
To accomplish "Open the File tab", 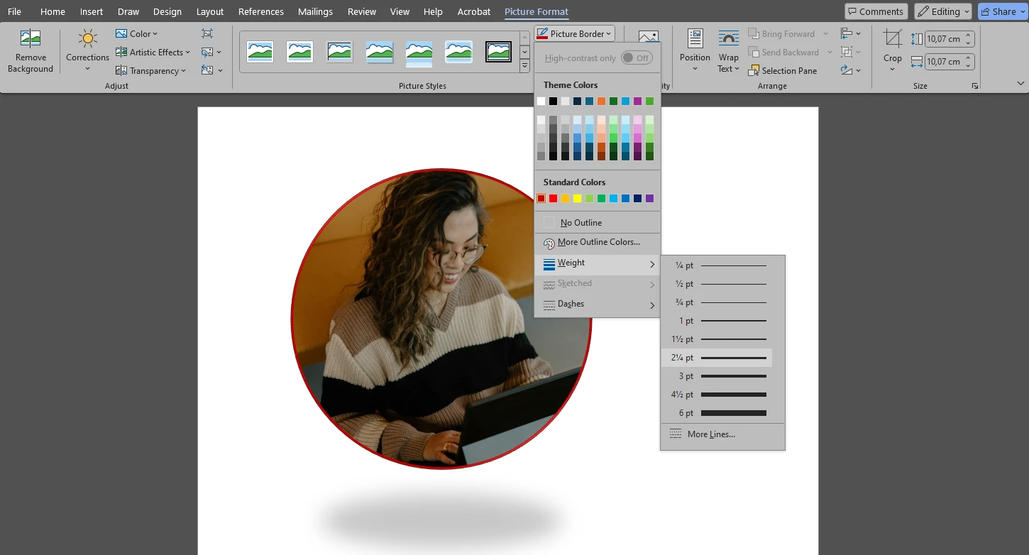I will point(14,11).
